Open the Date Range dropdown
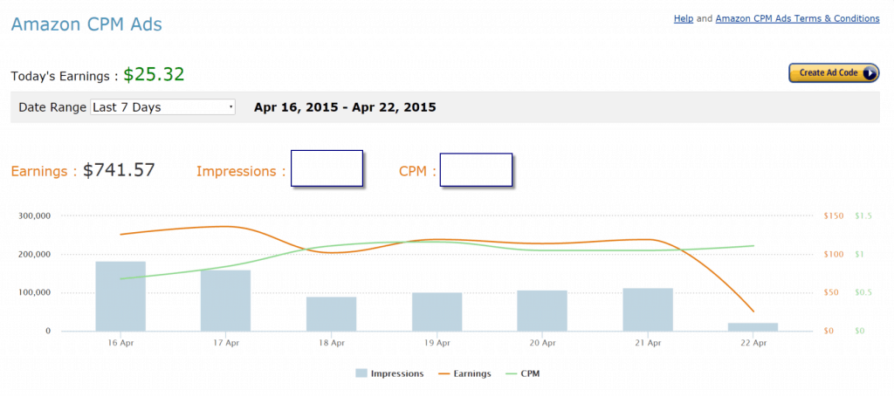This screenshot has width=894, height=397. 162,107
